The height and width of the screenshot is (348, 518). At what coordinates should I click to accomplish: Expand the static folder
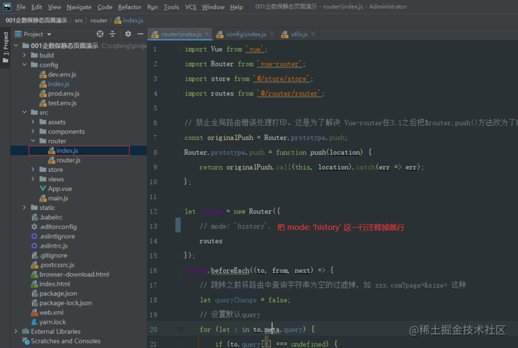25,208
